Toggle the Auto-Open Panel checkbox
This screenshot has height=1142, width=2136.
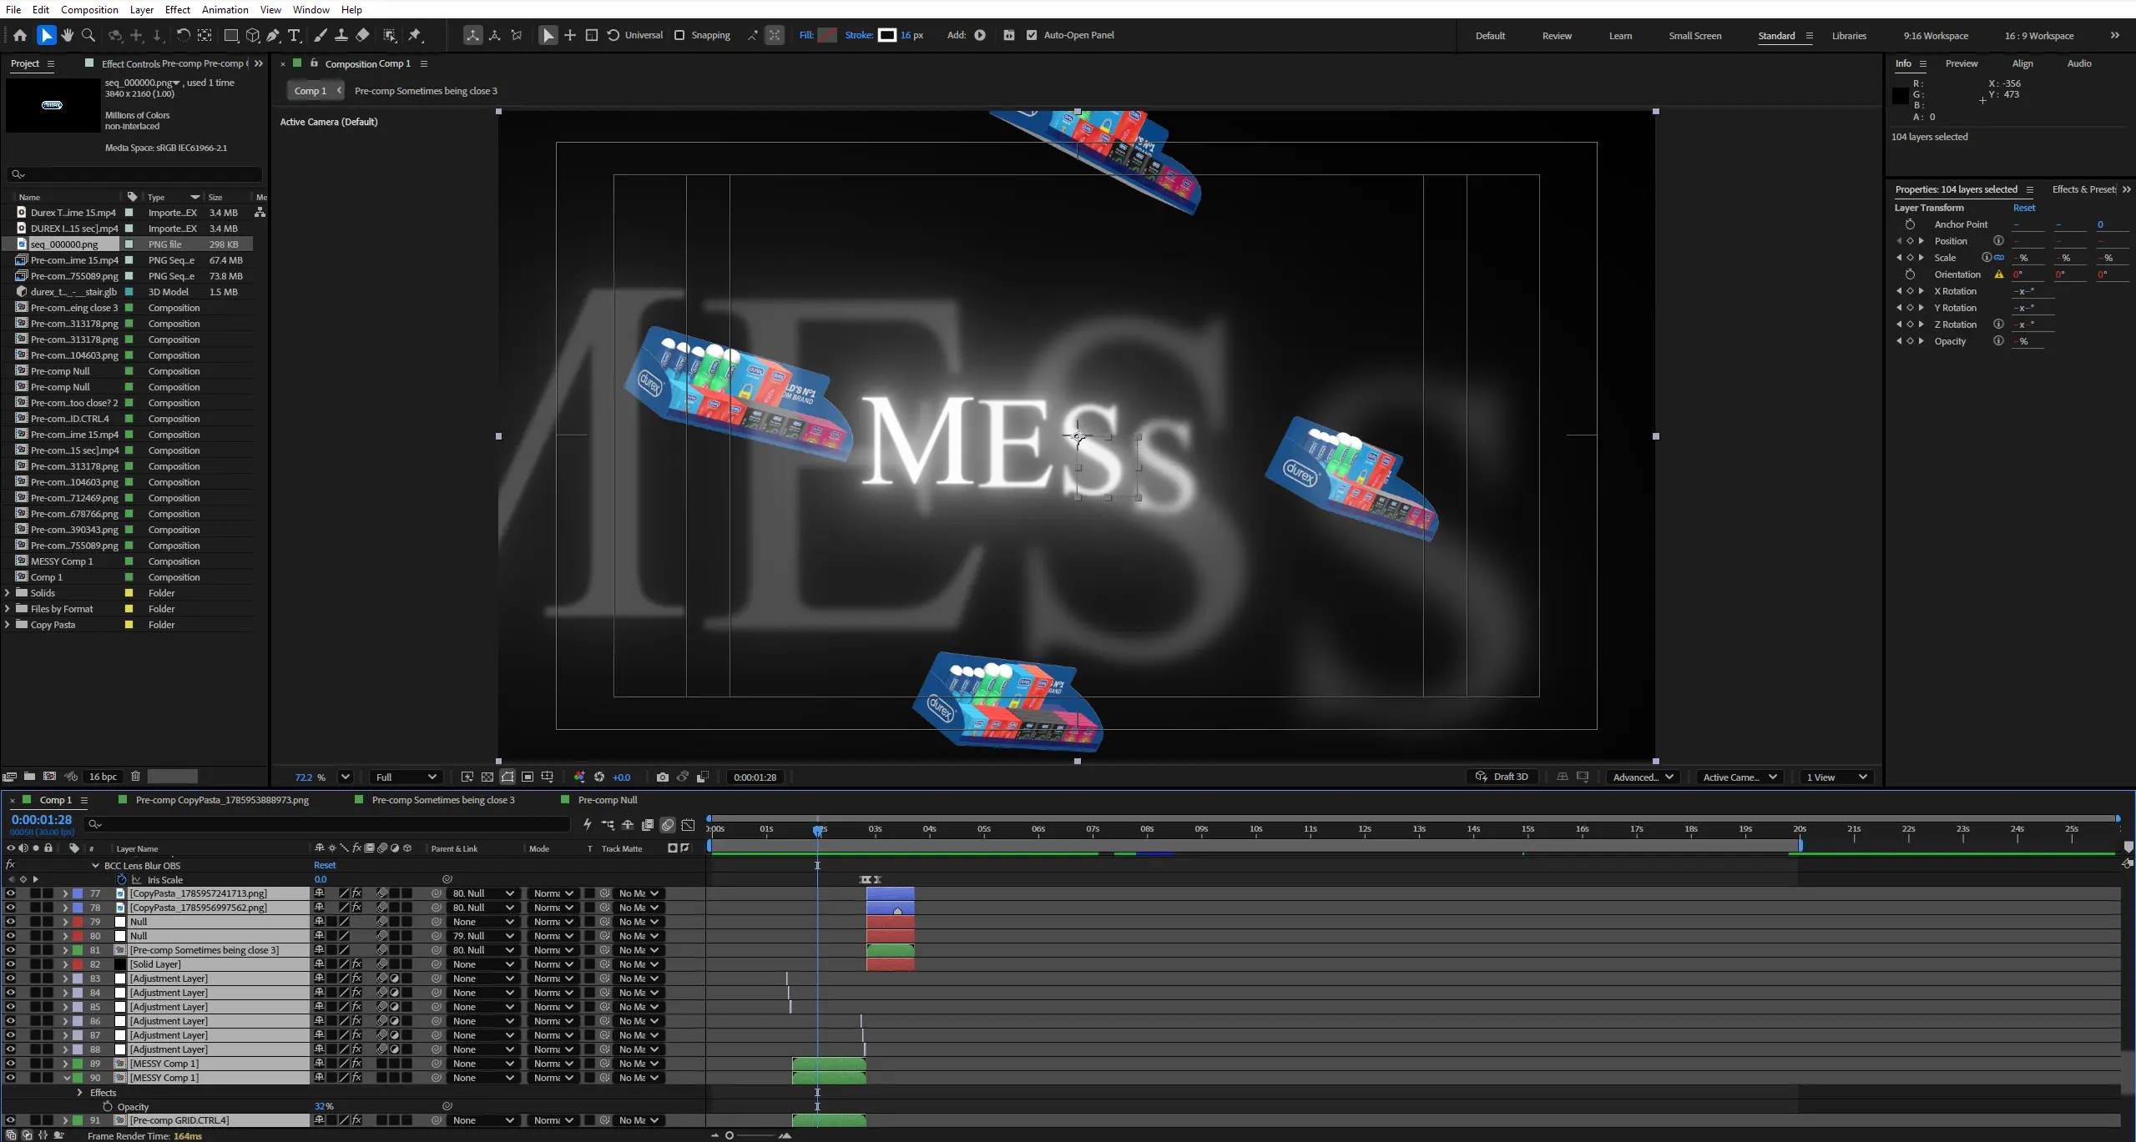point(1032,35)
